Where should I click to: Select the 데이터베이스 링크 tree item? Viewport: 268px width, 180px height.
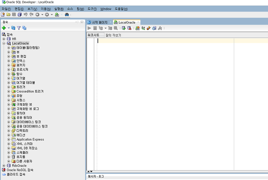pyautogui.click(x=29, y=122)
